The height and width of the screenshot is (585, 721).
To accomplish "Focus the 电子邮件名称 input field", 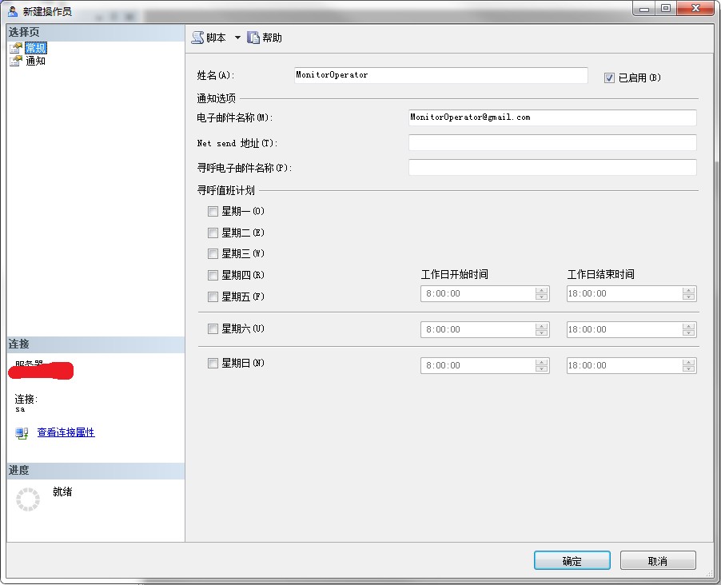I will tap(552, 117).
